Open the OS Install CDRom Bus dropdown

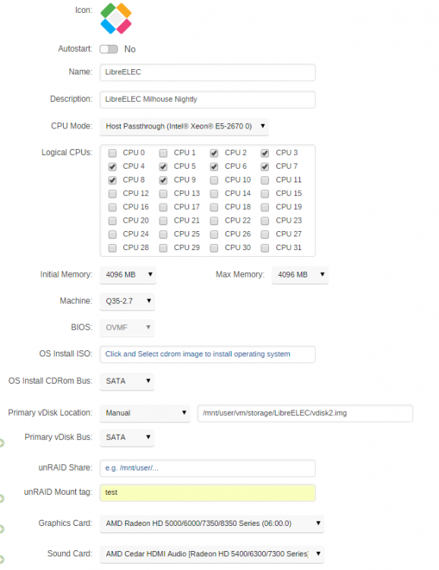click(127, 381)
